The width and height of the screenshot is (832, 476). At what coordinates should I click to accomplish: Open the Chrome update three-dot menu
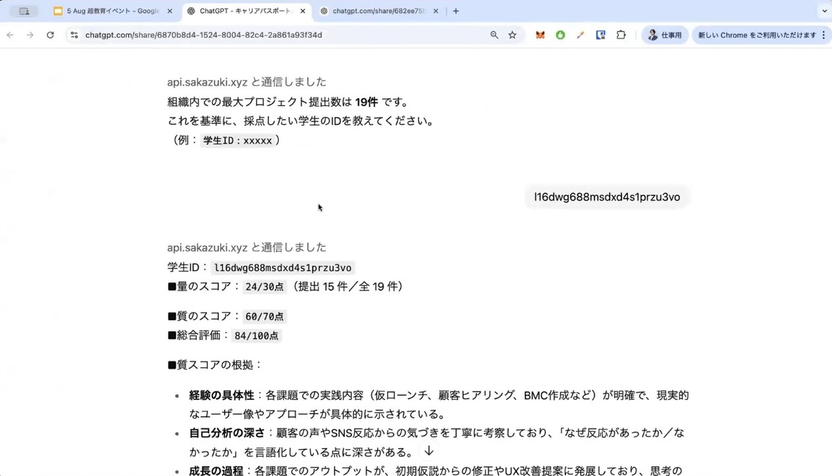coord(823,35)
